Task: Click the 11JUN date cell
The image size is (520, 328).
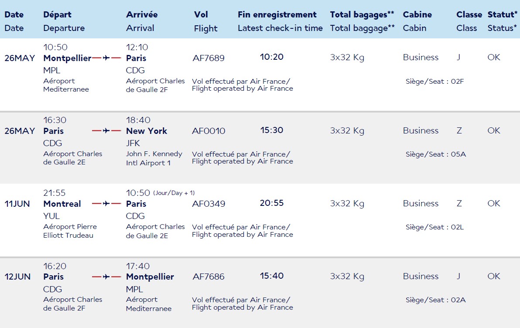Action: [17, 204]
